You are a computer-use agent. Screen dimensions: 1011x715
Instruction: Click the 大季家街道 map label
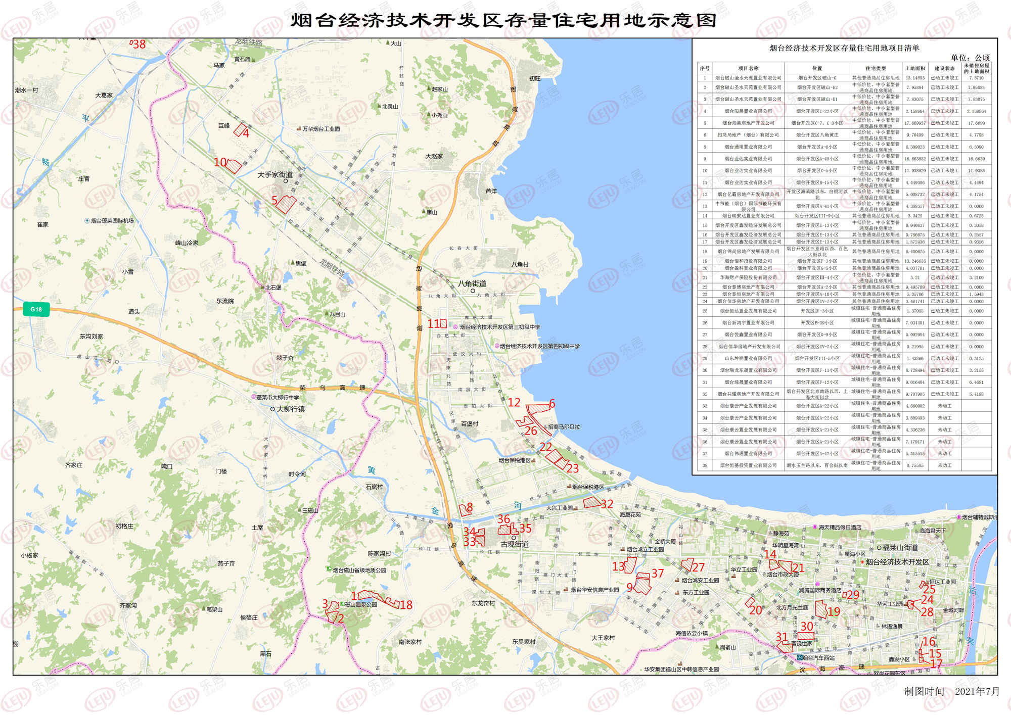click(x=275, y=174)
